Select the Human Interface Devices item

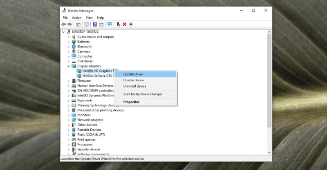(95, 86)
